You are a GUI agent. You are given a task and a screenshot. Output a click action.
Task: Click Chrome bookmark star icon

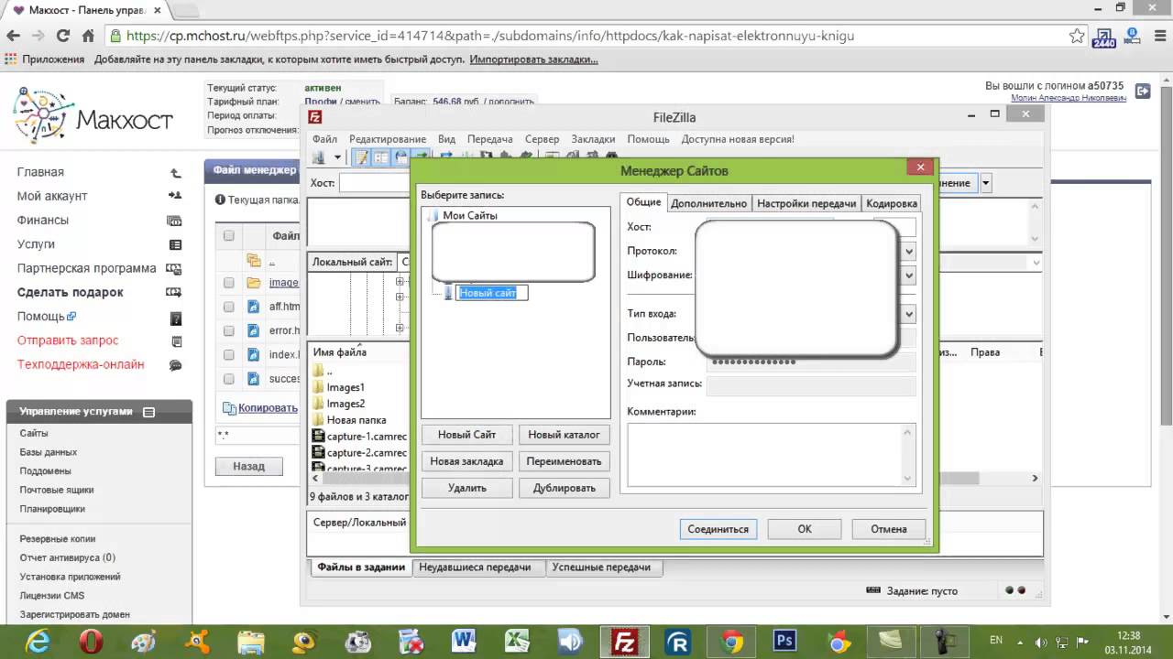pos(1077,37)
